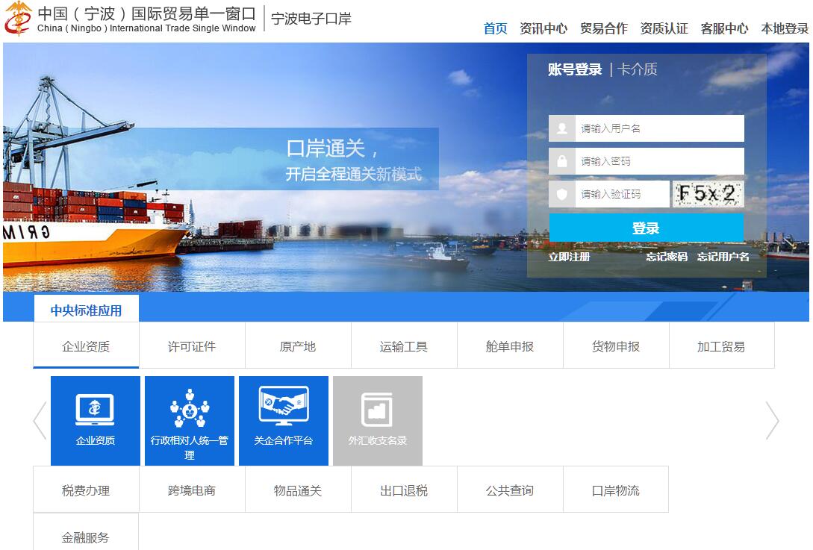Select the 口岸物流 category tab

(x=616, y=490)
